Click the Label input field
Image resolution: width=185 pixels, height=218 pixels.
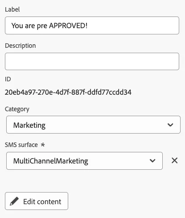[x=92, y=25]
